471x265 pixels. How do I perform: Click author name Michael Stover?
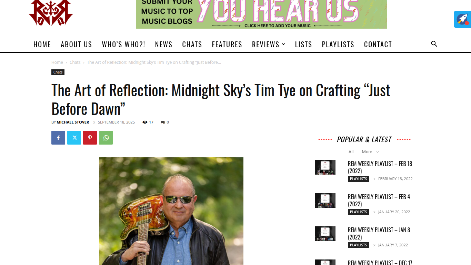pos(73,122)
